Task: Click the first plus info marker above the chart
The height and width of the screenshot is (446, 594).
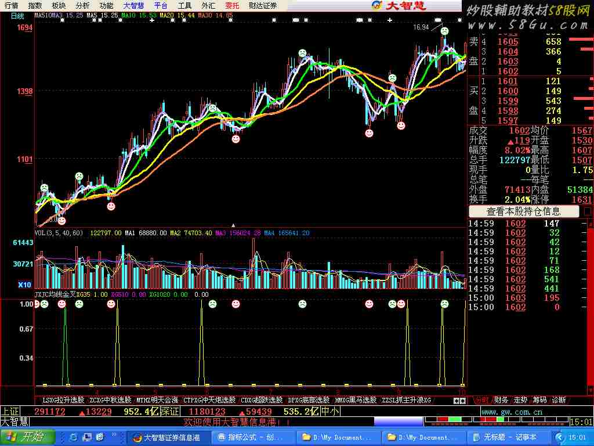Action: point(152,20)
